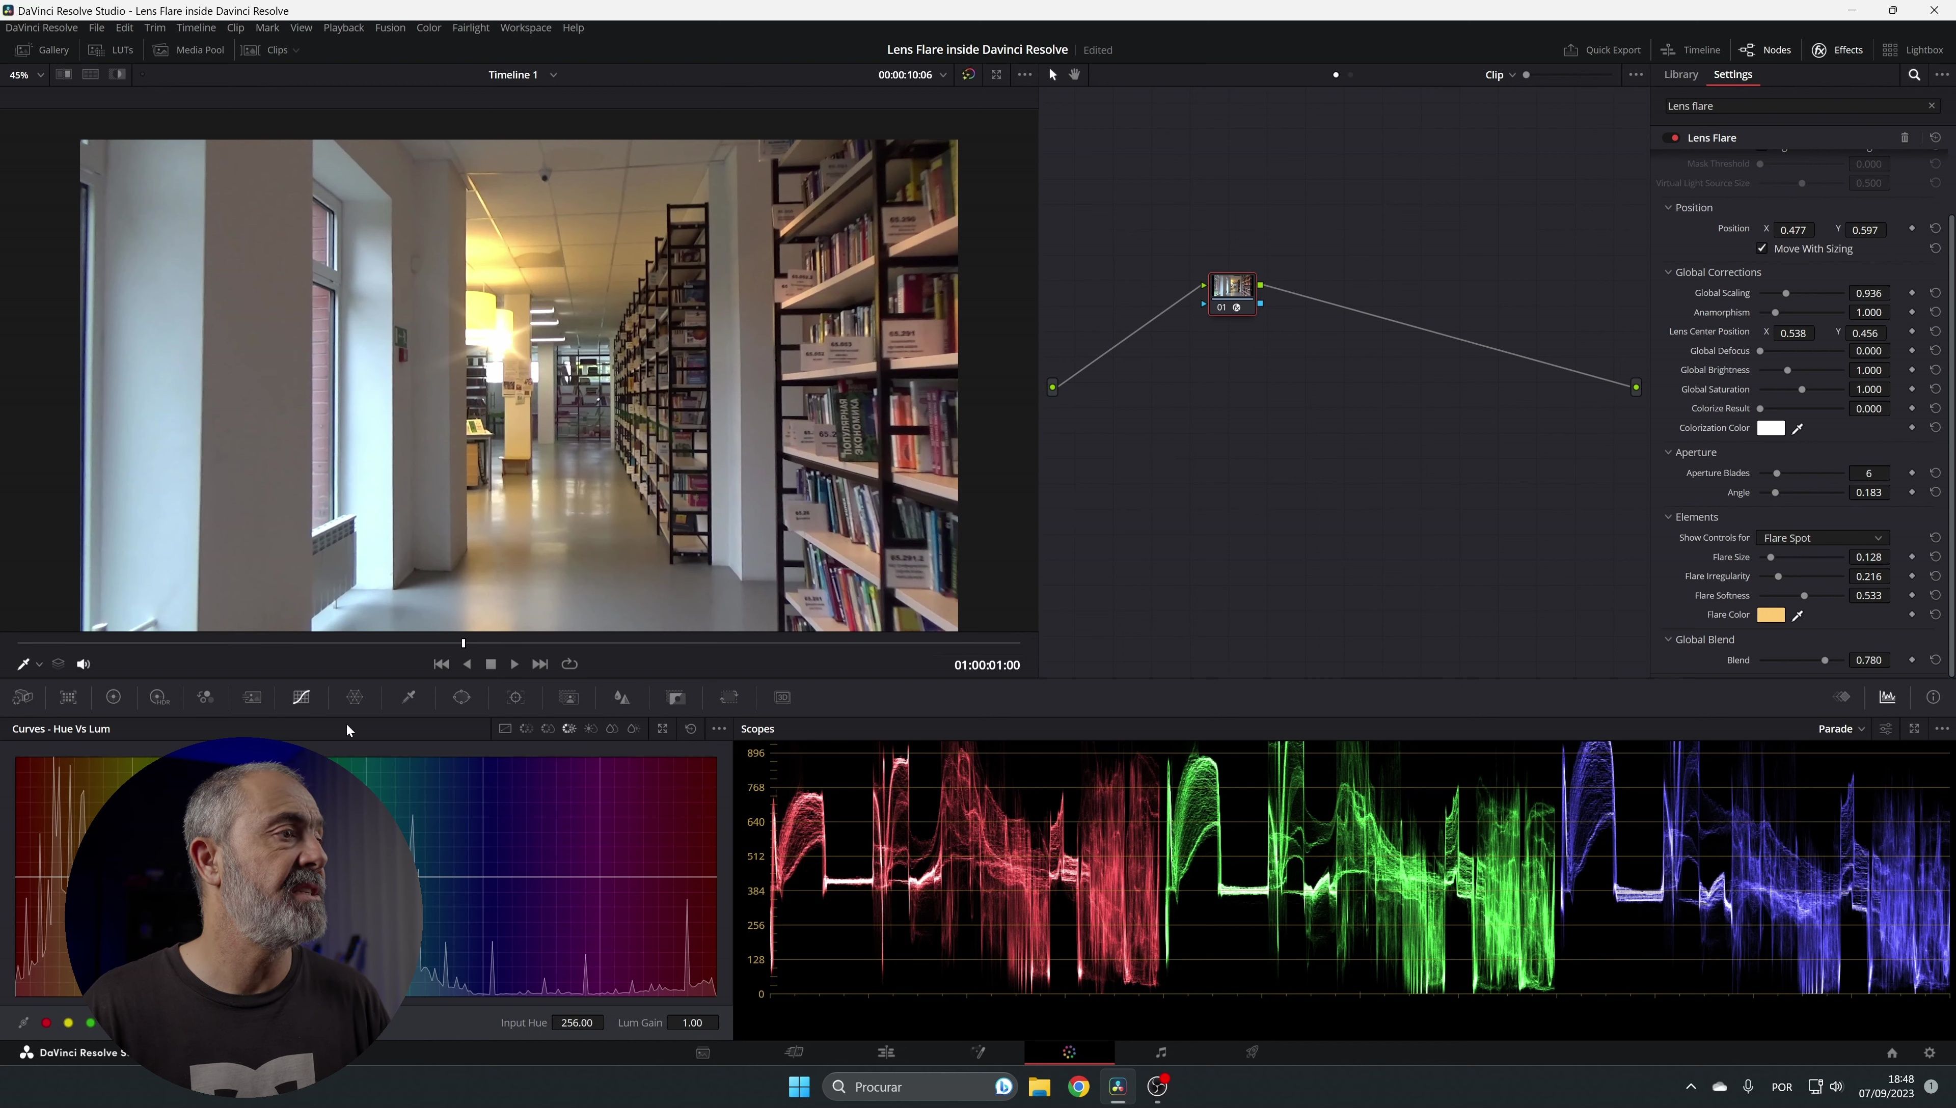Screen dimensions: 1956x1108
Task: Open the Information palette icon
Action: (x=1933, y=697)
